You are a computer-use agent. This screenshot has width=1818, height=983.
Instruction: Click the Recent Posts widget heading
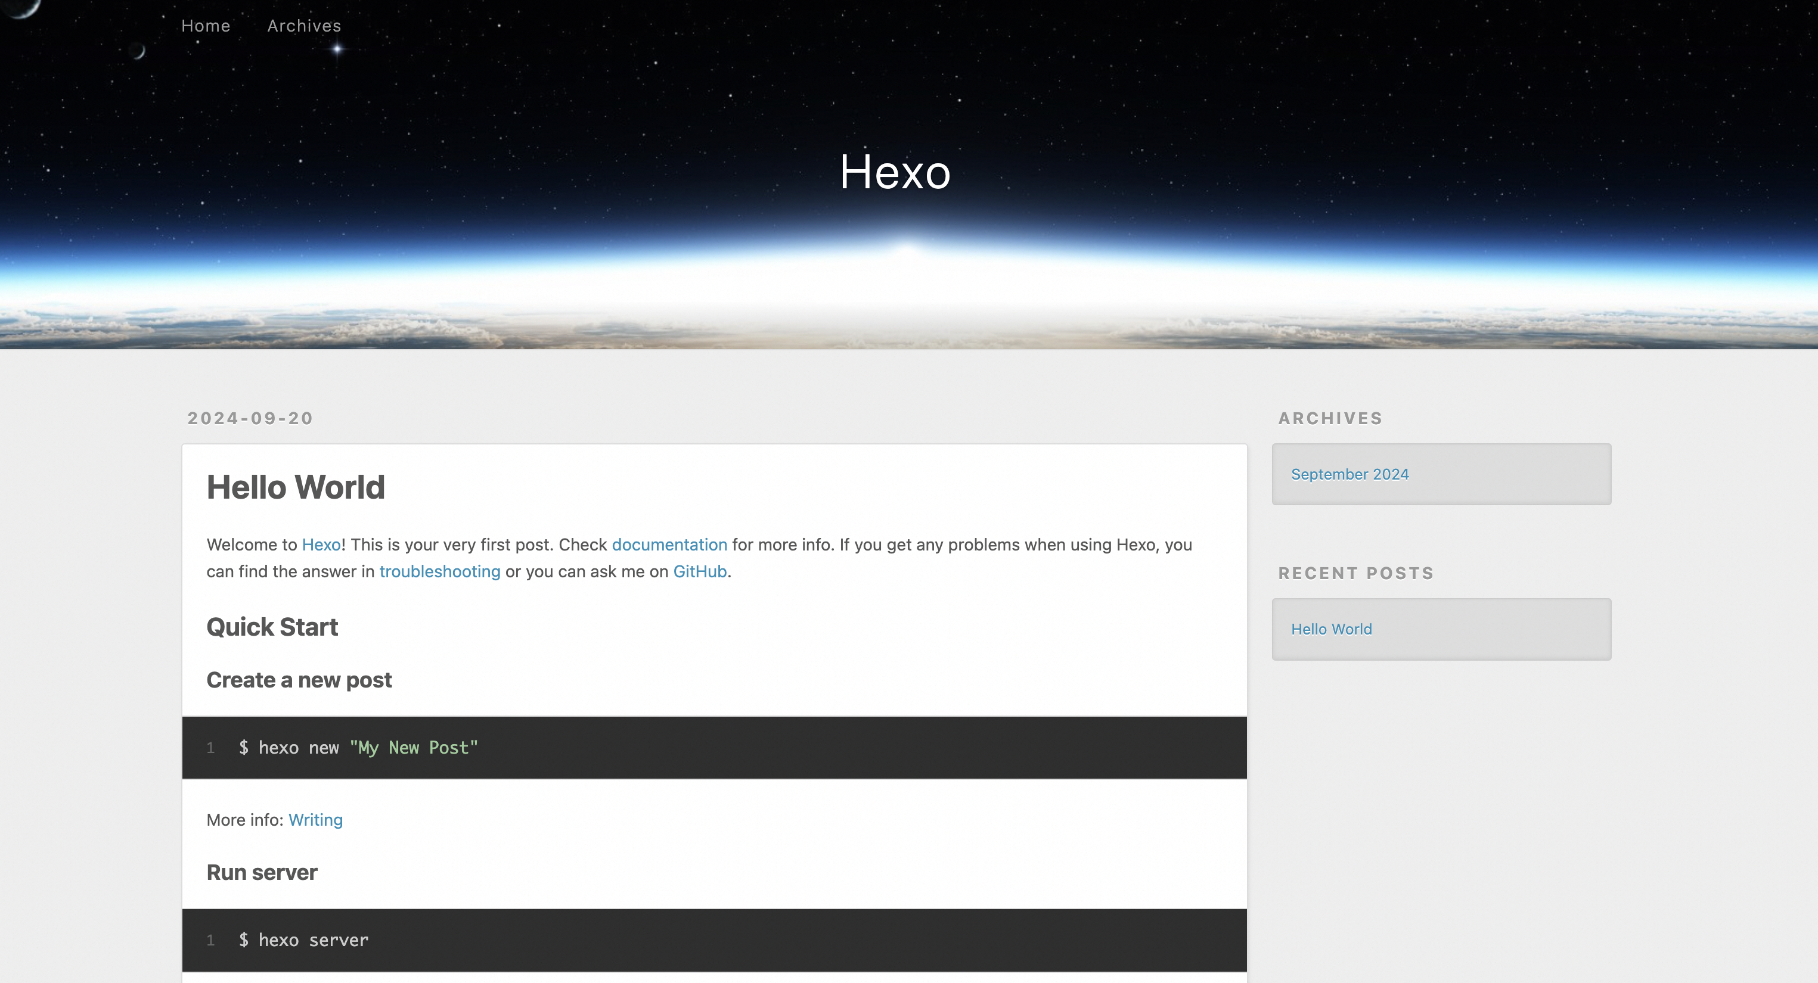tap(1355, 573)
